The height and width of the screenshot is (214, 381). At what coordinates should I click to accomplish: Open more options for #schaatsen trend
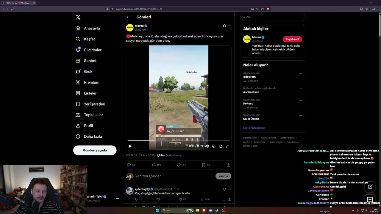pos(300,89)
